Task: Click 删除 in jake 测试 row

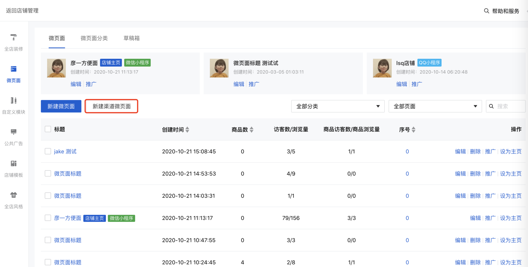Action: pos(475,152)
